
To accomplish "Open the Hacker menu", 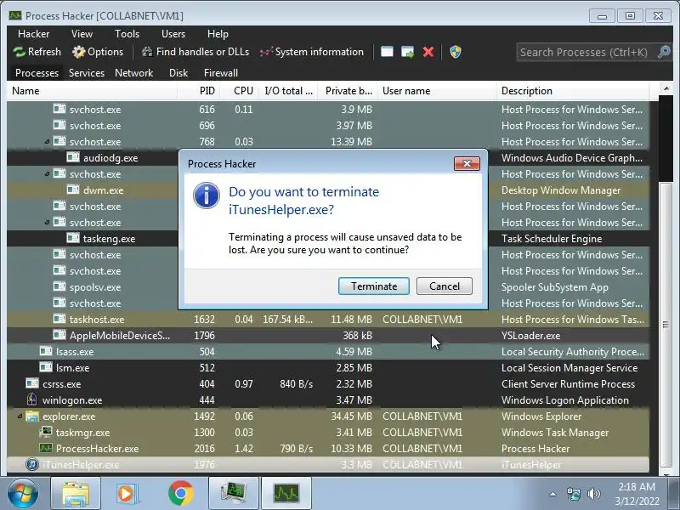I will [33, 34].
